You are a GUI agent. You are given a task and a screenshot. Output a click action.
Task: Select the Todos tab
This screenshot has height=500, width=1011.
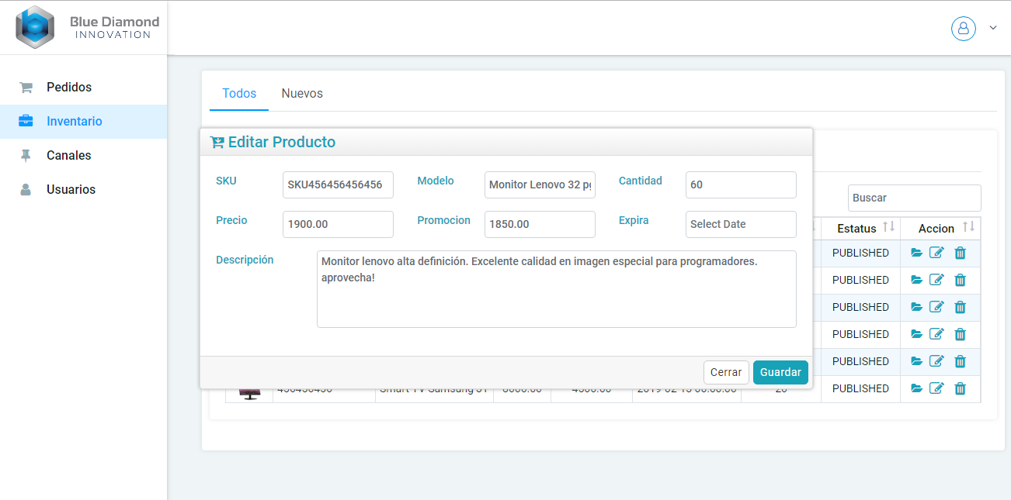239,93
